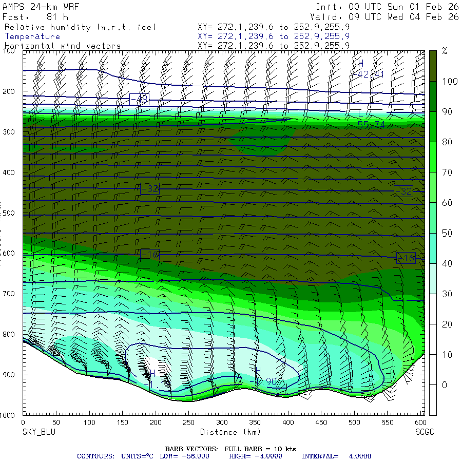Click the 200 pressure axis label
Viewport: 462px width, 462px height.
(9, 92)
